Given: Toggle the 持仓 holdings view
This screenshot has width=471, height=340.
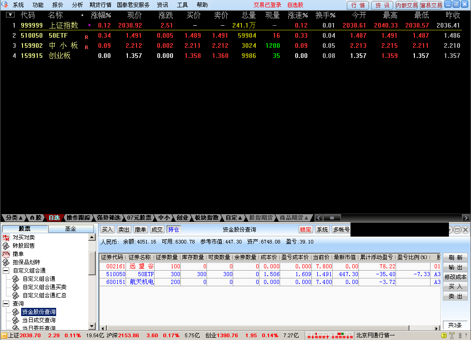Looking at the screenshot, I should pyautogui.click(x=173, y=230).
